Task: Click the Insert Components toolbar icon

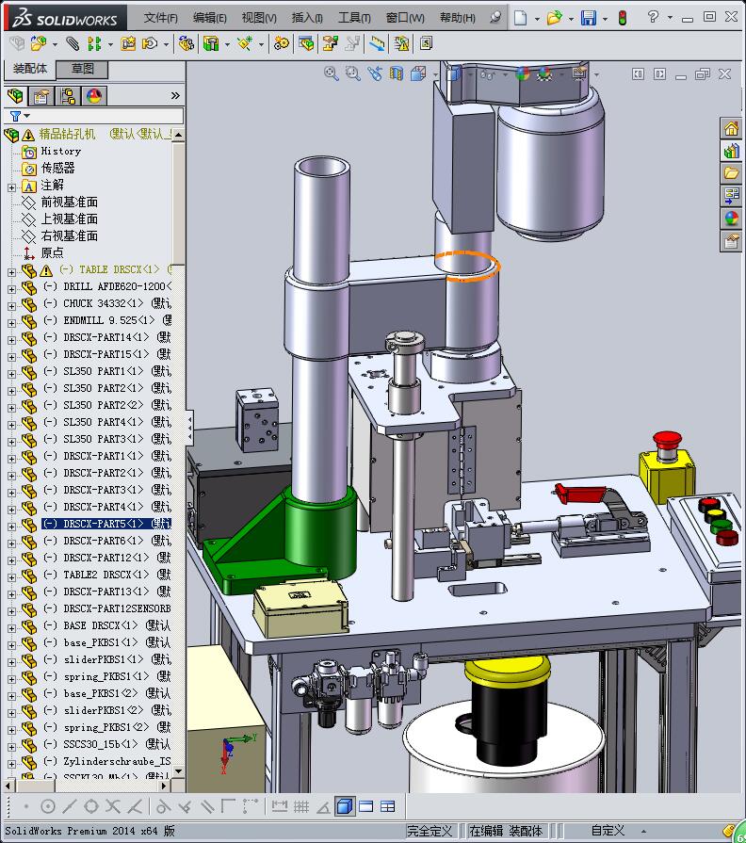Action: click(38, 43)
